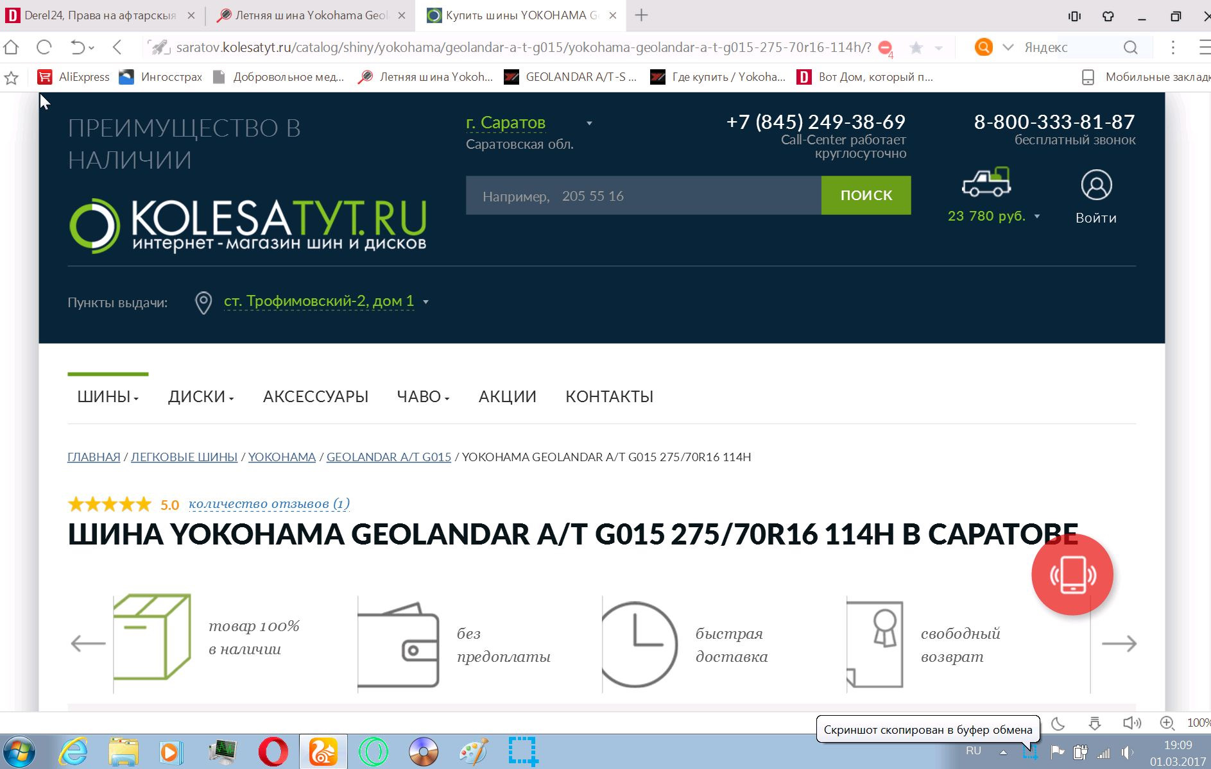Open Добровольное мед... bookmark
Screen dimensions: 1211x769
click(x=279, y=77)
